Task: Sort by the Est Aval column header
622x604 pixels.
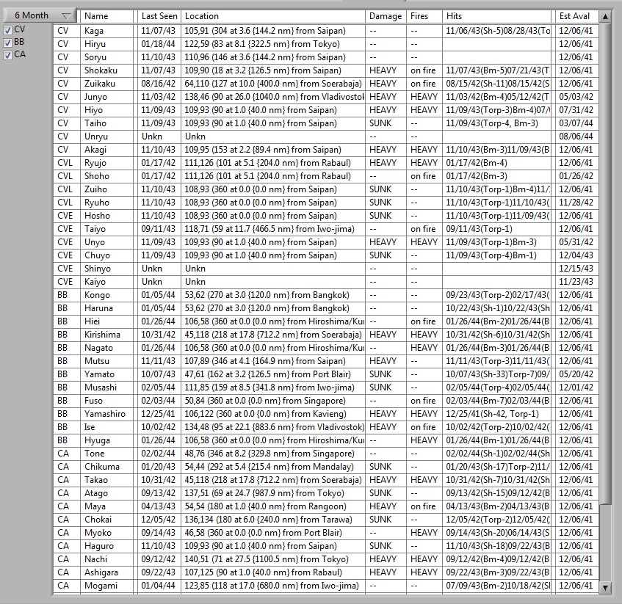Action: (577, 16)
